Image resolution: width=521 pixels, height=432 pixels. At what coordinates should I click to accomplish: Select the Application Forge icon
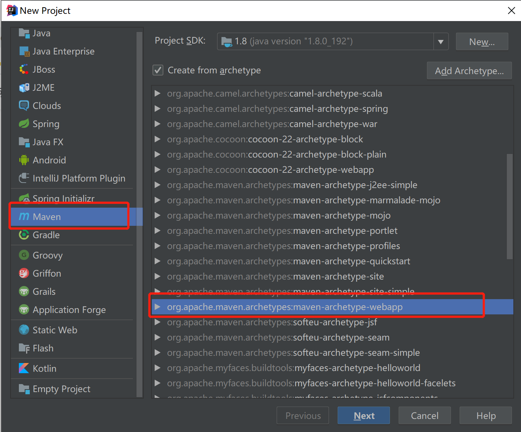(24, 310)
